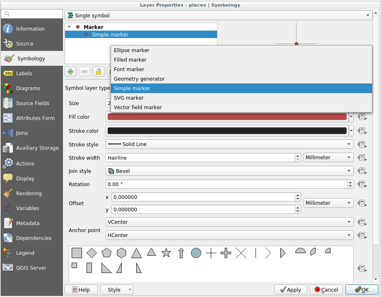Select SVG marker from the list
The height and width of the screenshot is (297, 381).
(x=129, y=98)
